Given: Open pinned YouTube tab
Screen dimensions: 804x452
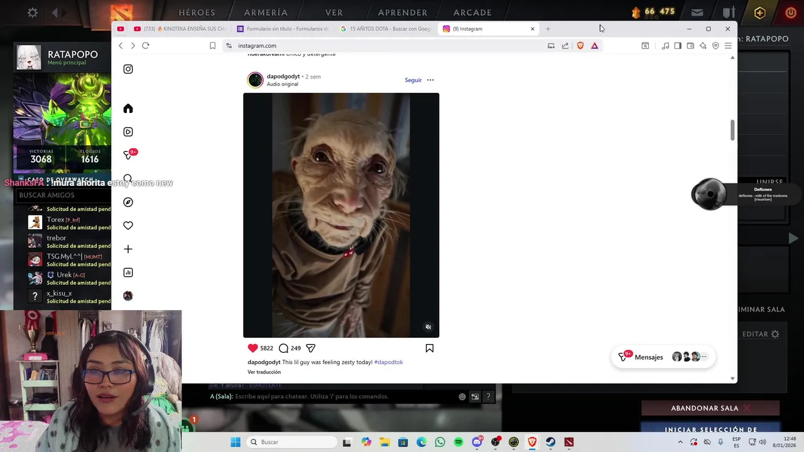Looking at the screenshot, I should 121,29.
